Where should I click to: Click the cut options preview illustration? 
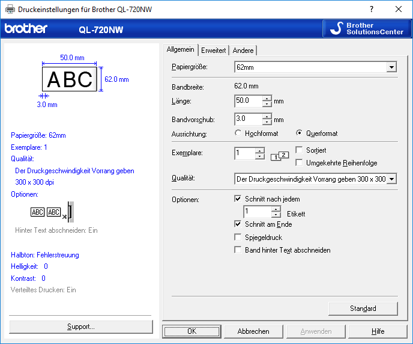coord(52,212)
